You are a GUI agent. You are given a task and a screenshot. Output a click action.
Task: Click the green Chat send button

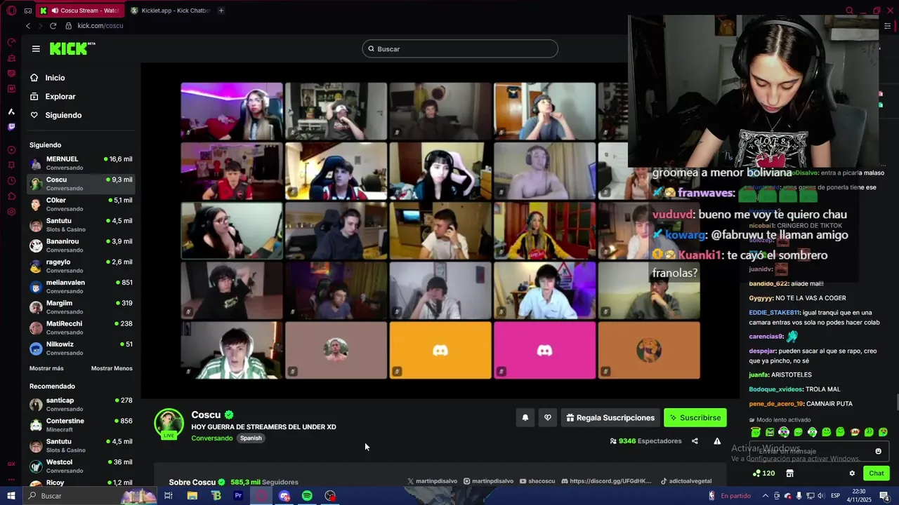876,473
